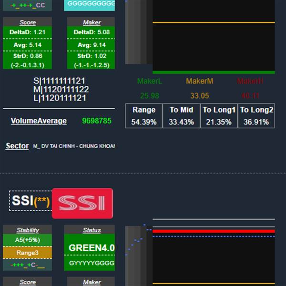Click the To Long2 36.91% cell
The image size is (286, 286).
pos(256,116)
